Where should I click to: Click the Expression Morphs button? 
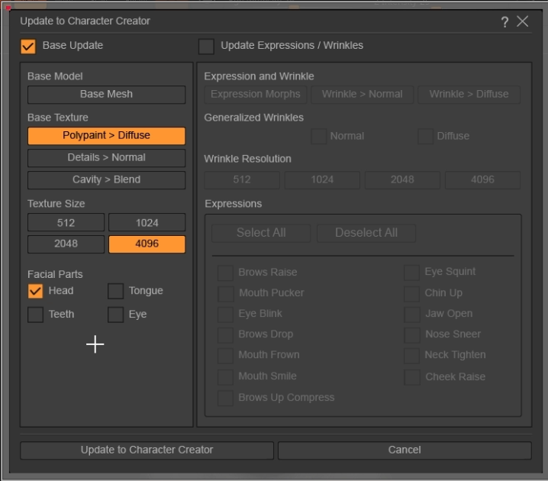(x=256, y=95)
